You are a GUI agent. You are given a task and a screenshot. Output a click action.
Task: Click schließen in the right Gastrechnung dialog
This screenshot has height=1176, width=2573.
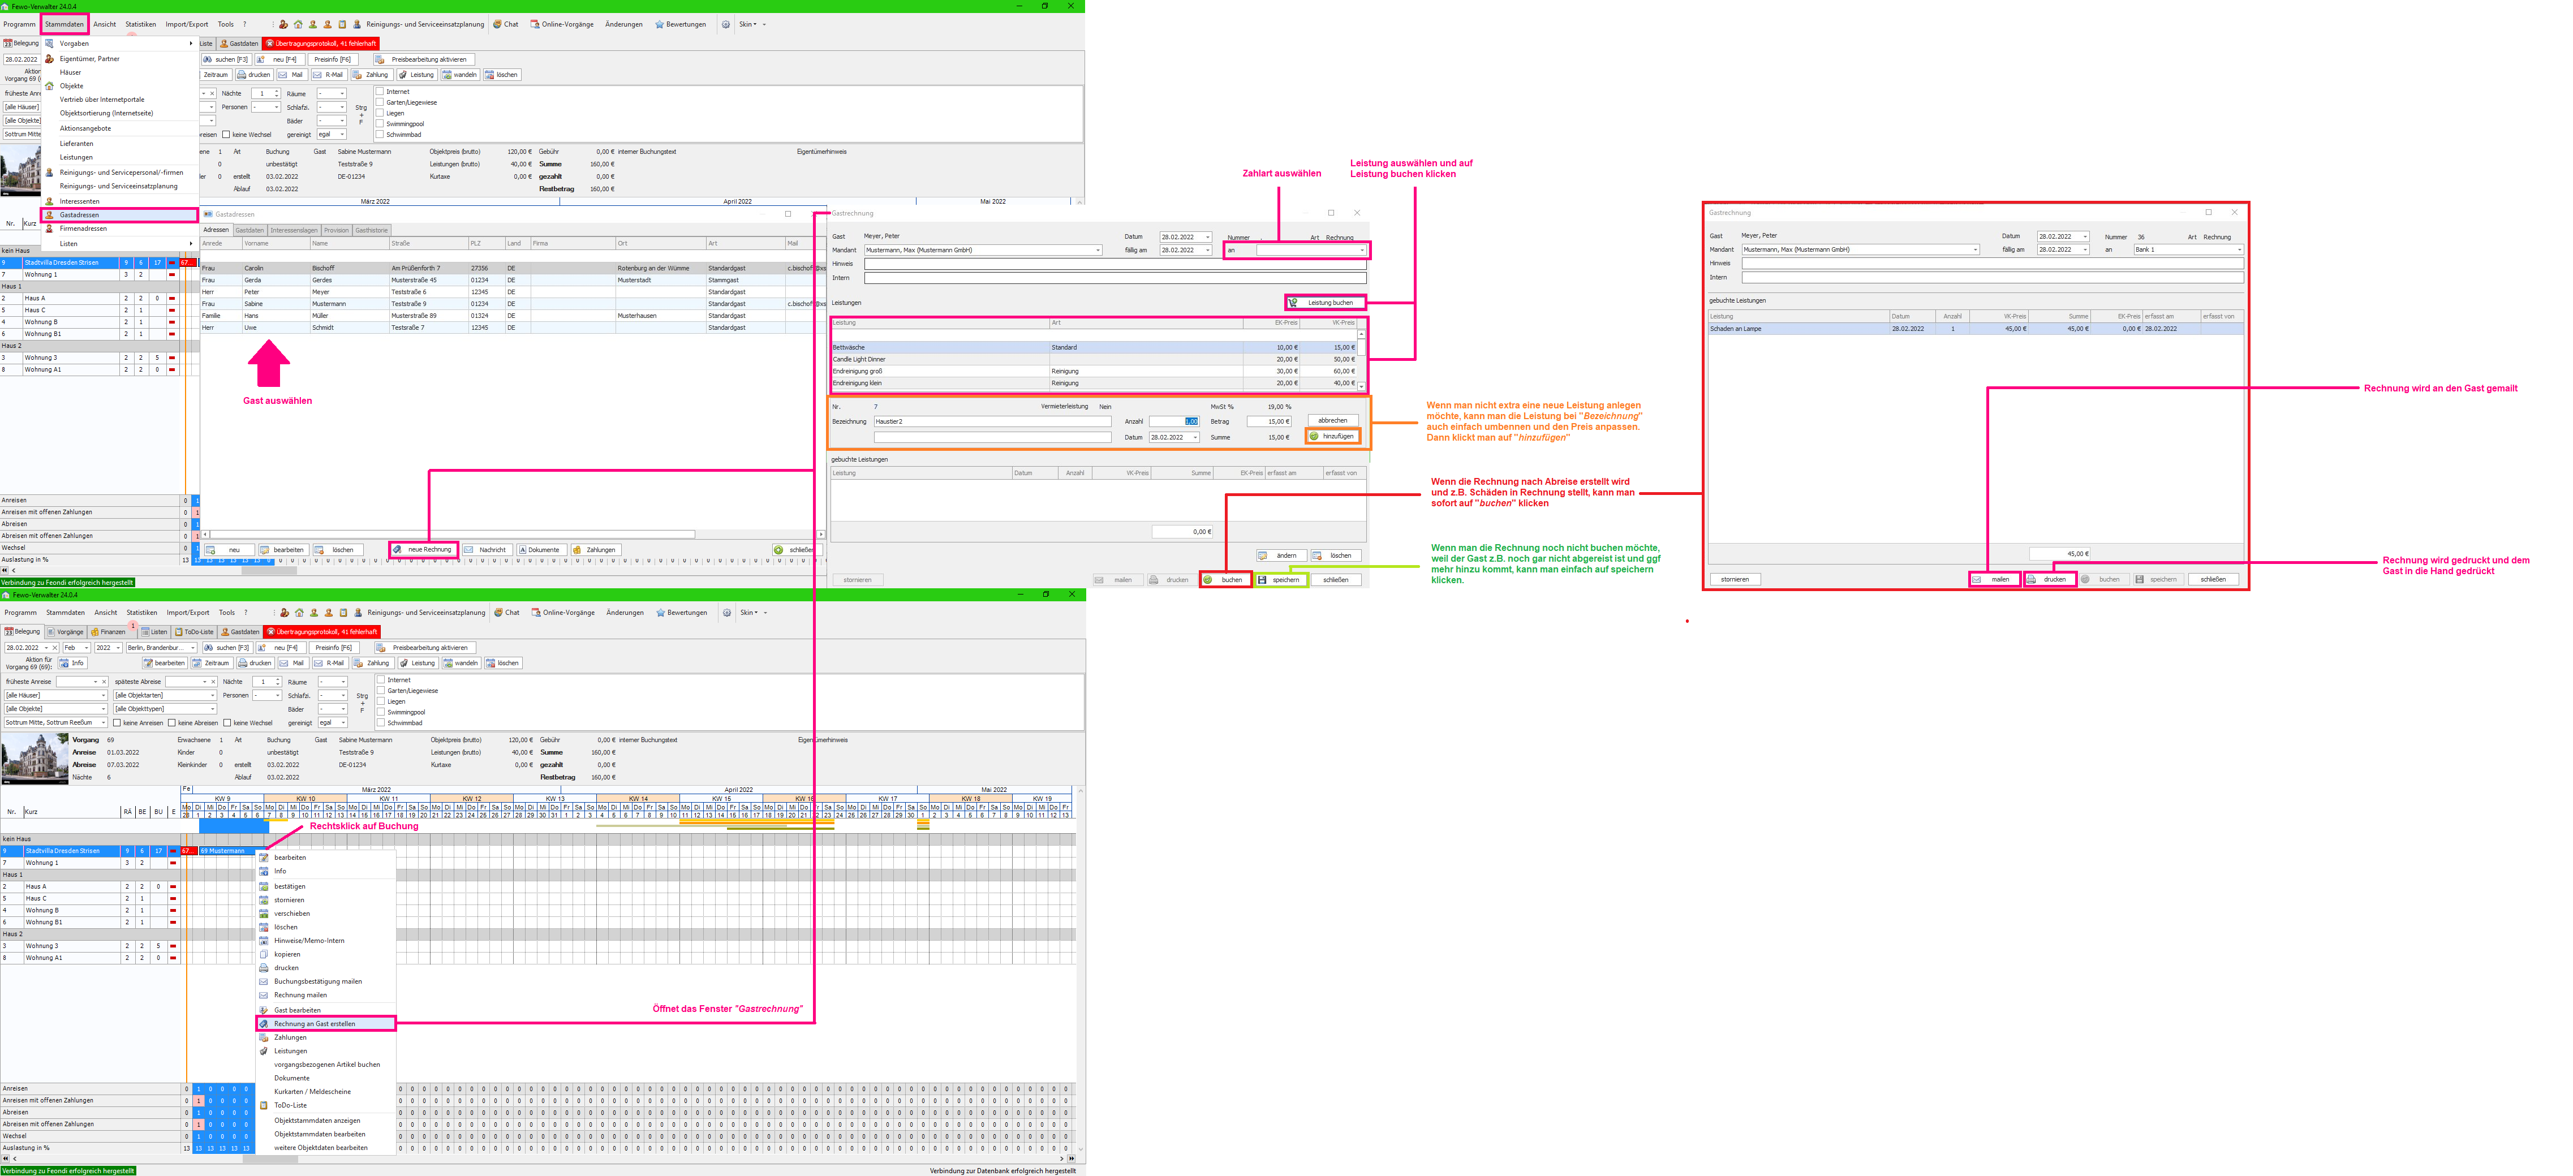(x=2213, y=579)
